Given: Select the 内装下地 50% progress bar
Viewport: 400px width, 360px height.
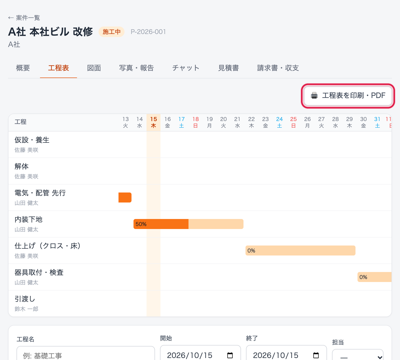Looking at the screenshot, I should [188, 224].
